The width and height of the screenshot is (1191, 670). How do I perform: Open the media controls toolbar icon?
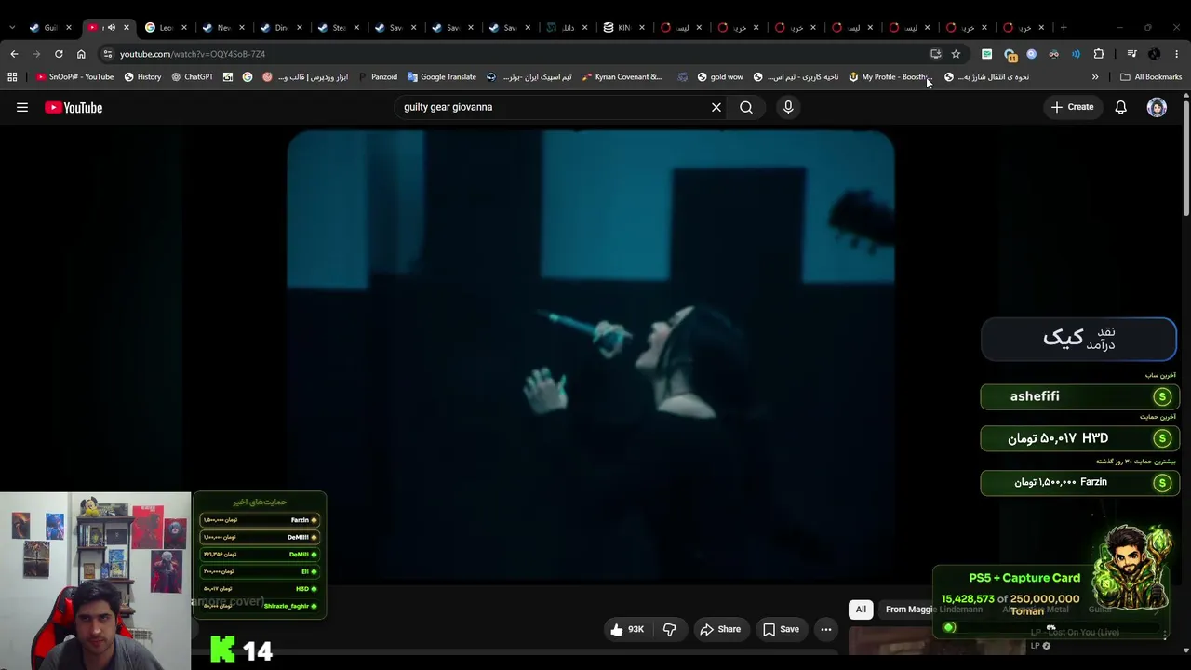(x=1131, y=54)
